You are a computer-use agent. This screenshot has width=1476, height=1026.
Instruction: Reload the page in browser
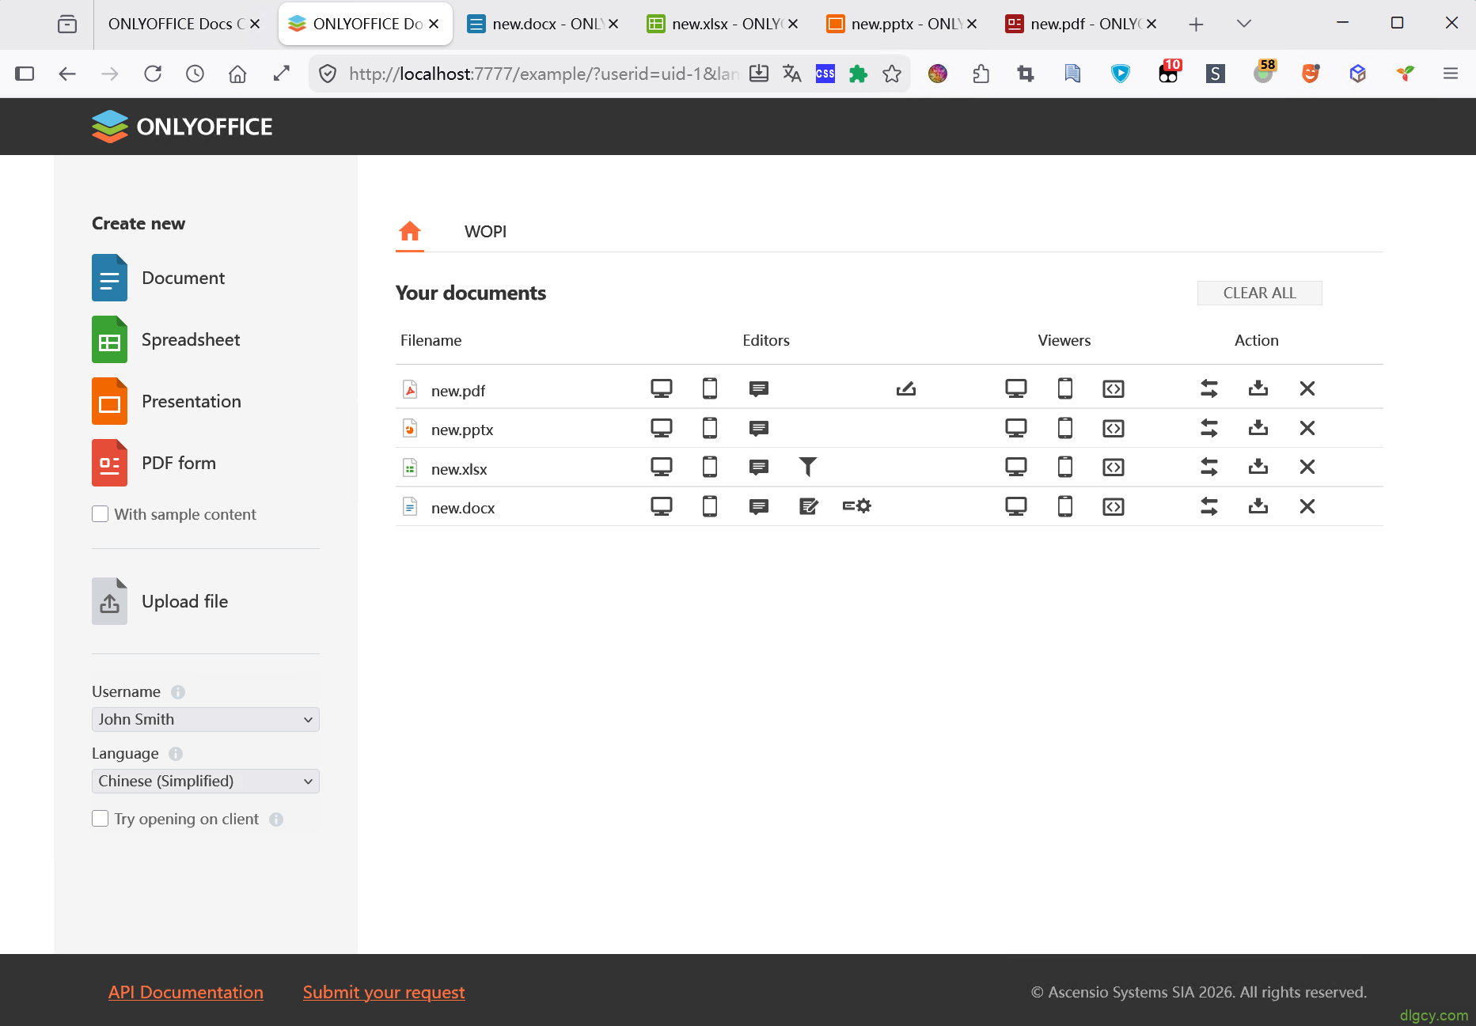click(153, 74)
